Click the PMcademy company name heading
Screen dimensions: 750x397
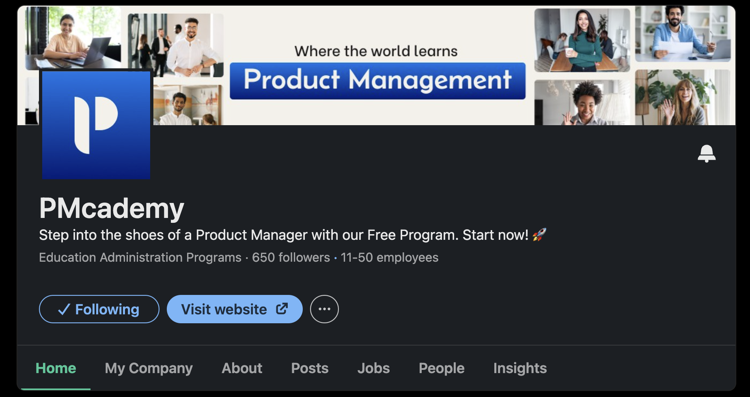tap(112, 209)
